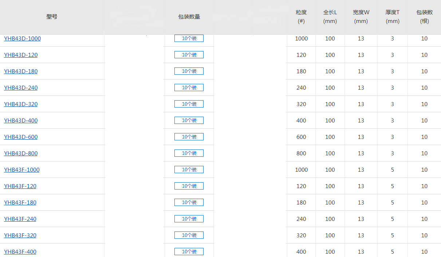
Task: Click pack count 10 in YHB43F-120 row
Action: point(424,186)
